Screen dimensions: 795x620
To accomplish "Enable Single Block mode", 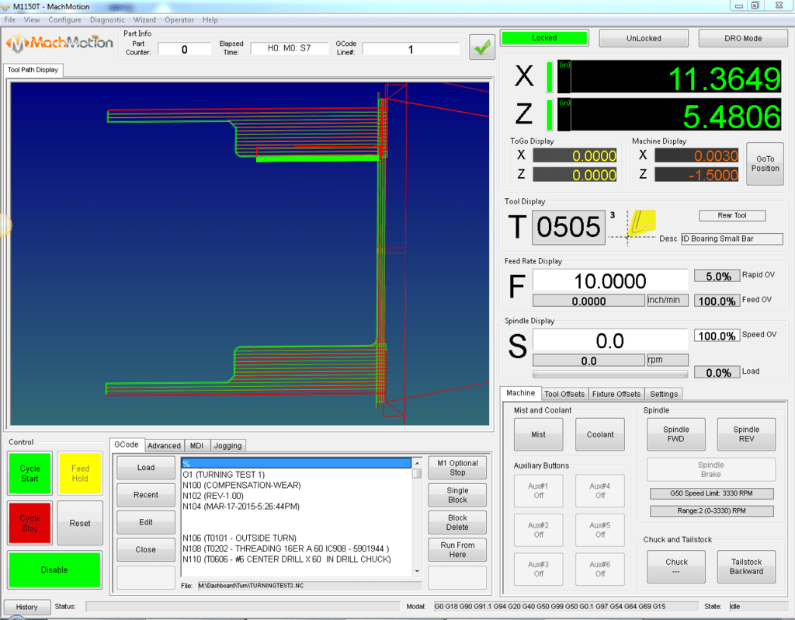I will 457,495.
